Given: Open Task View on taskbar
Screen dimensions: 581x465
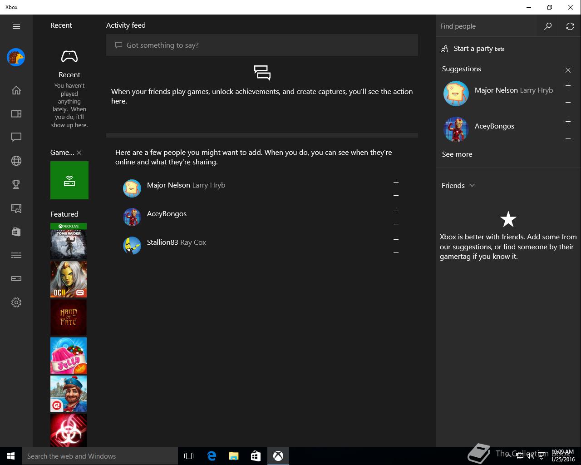Looking at the screenshot, I should (x=189, y=456).
